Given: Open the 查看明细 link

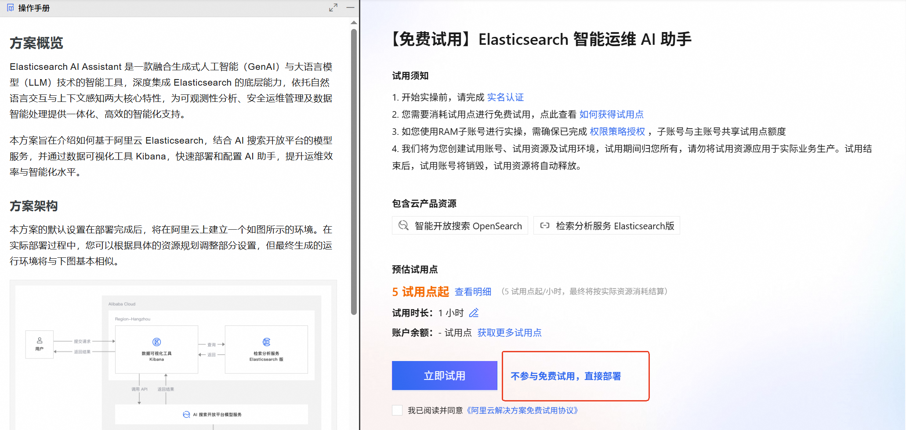Looking at the screenshot, I should [473, 292].
